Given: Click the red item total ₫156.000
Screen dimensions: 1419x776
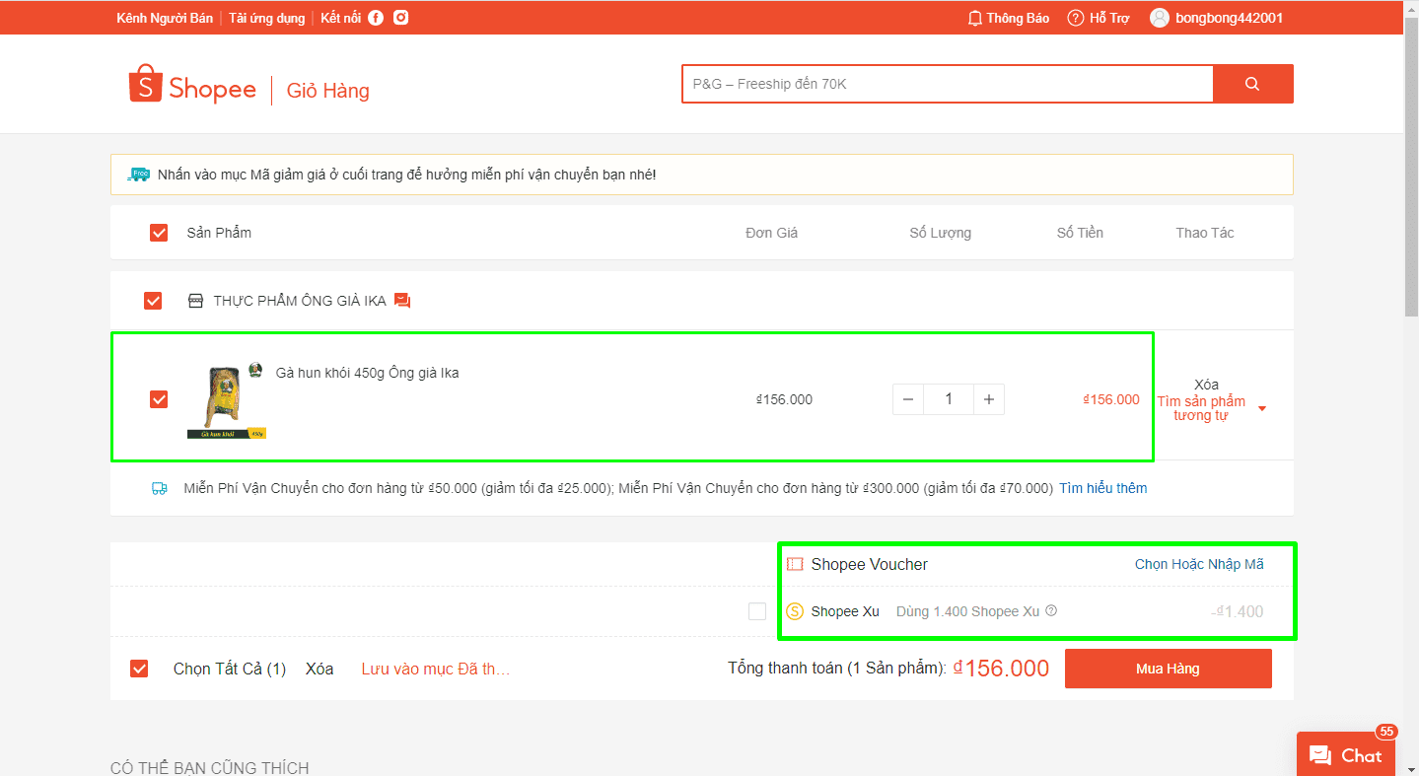Looking at the screenshot, I should tap(1111, 399).
